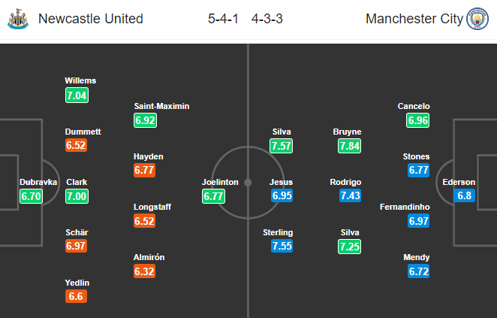The height and width of the screenshot is (318, 497).
Task: Open the Manchester City team name link
Action: pos(414,19)
